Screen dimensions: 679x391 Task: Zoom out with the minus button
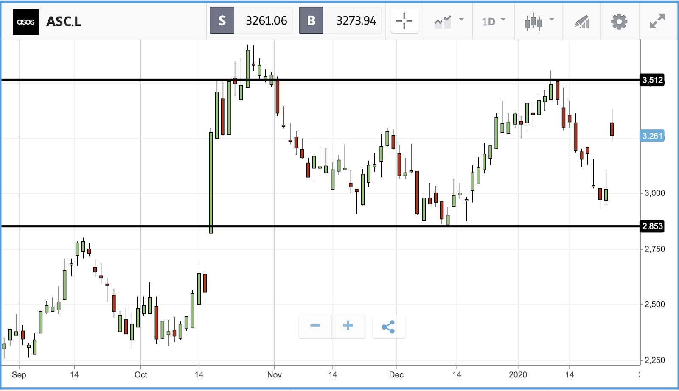coord(315,326)
